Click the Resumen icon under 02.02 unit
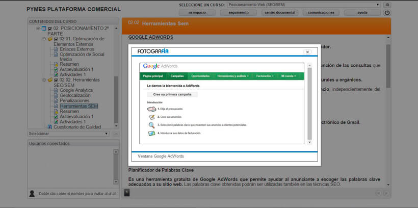 [56, 111]
